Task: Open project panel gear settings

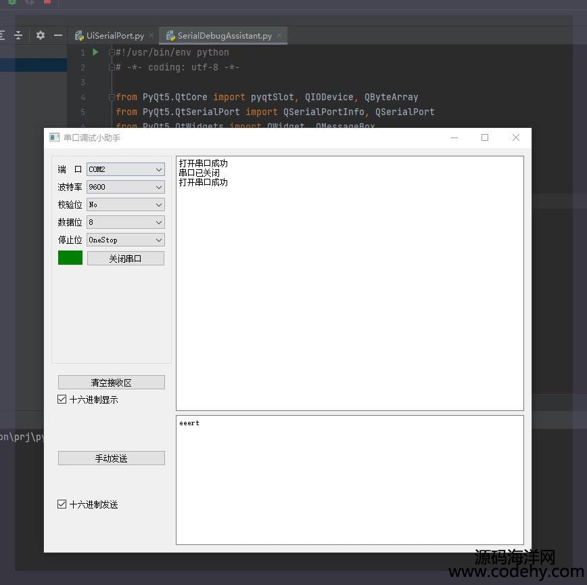Action: (x=41, y=35)
